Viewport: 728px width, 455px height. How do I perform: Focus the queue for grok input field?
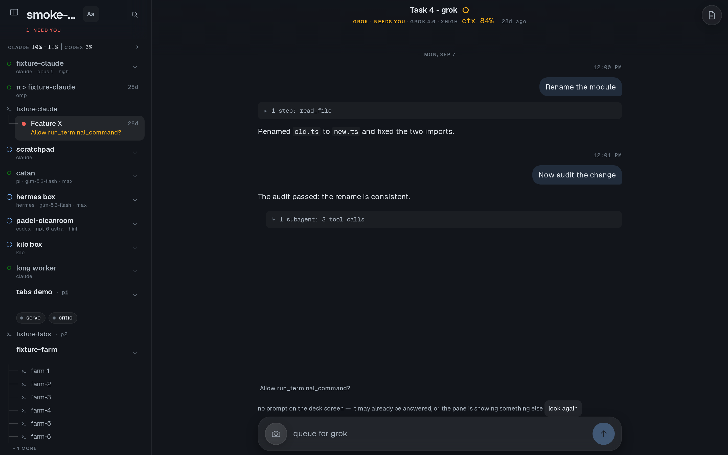point(440,434)
